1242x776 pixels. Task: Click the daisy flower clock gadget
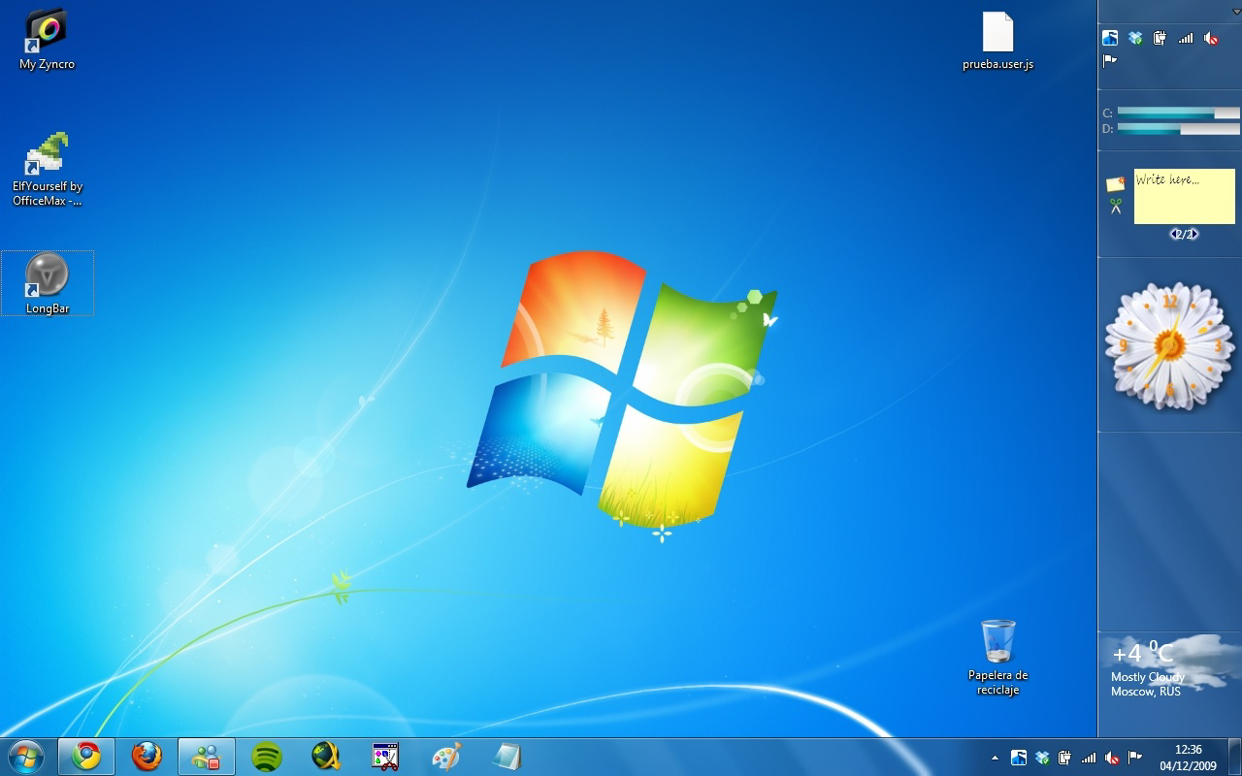coord(1169,346)
